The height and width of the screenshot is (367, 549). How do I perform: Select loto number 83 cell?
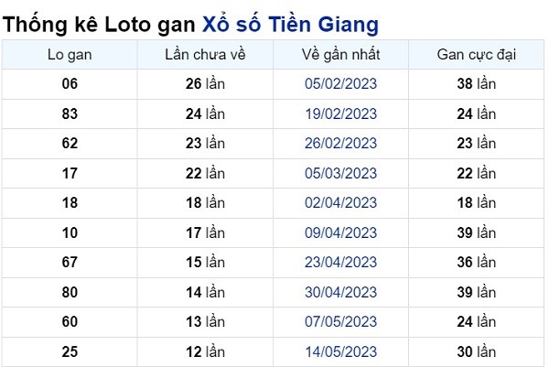70,113
